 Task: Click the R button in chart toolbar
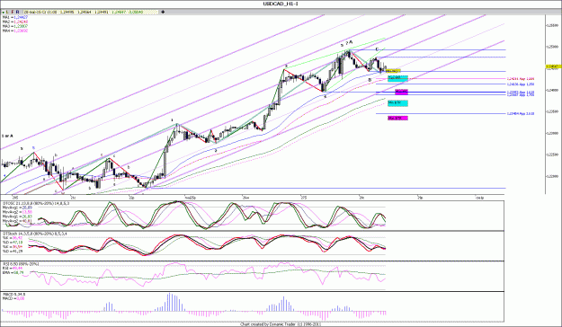(x=18, y=13)
